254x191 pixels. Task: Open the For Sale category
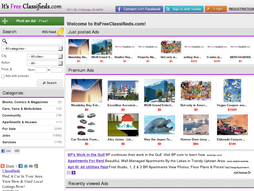click(9, 129)
